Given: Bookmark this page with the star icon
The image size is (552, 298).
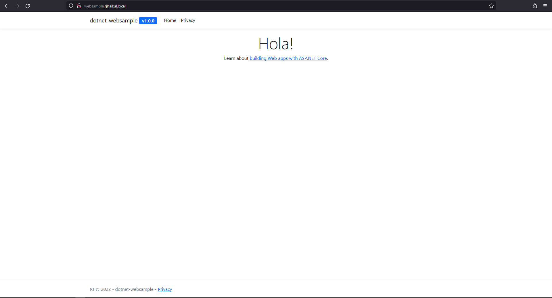Looking at the screenshot, I should click(x=491, y=6).
